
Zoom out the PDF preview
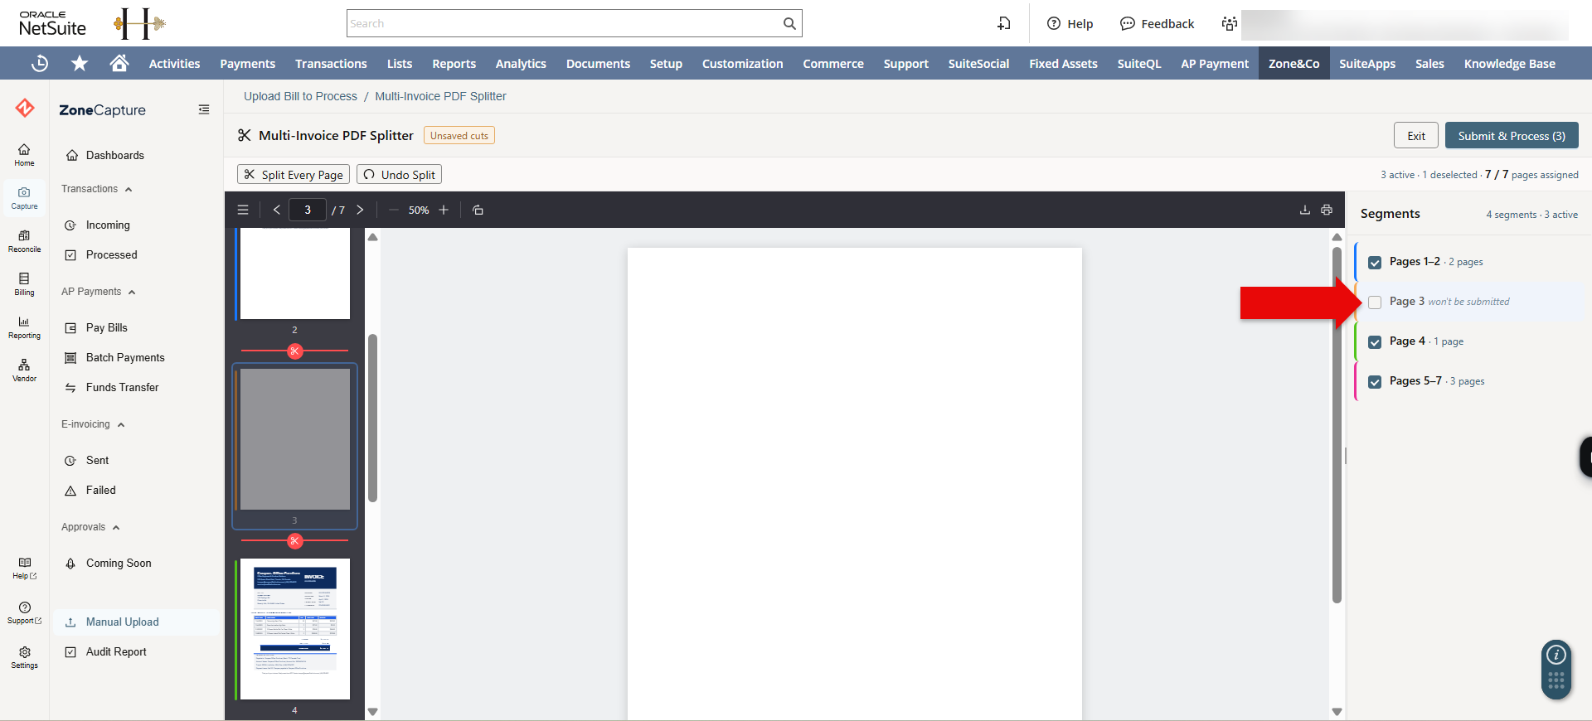(x=394, y=210)
